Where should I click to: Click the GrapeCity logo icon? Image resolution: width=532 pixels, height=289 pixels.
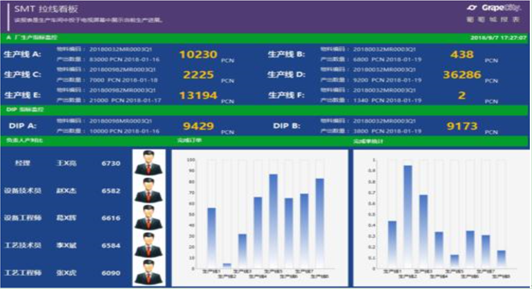click(472, 8)
